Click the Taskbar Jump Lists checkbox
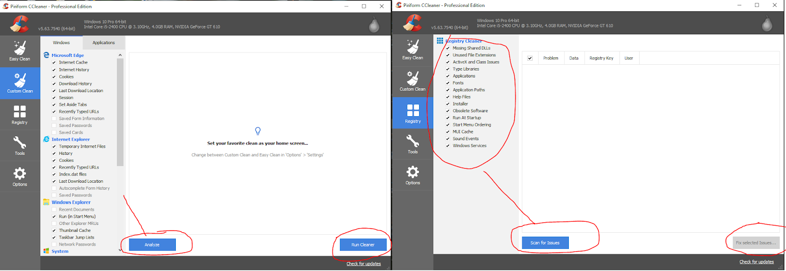The height and width of the screenshot is (271, 786). [x=54, y=238]
